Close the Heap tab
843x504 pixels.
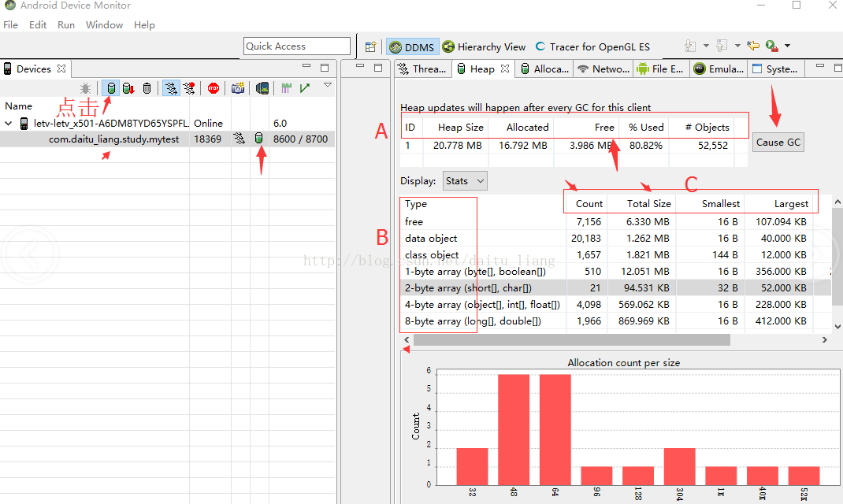coord(505,69)
